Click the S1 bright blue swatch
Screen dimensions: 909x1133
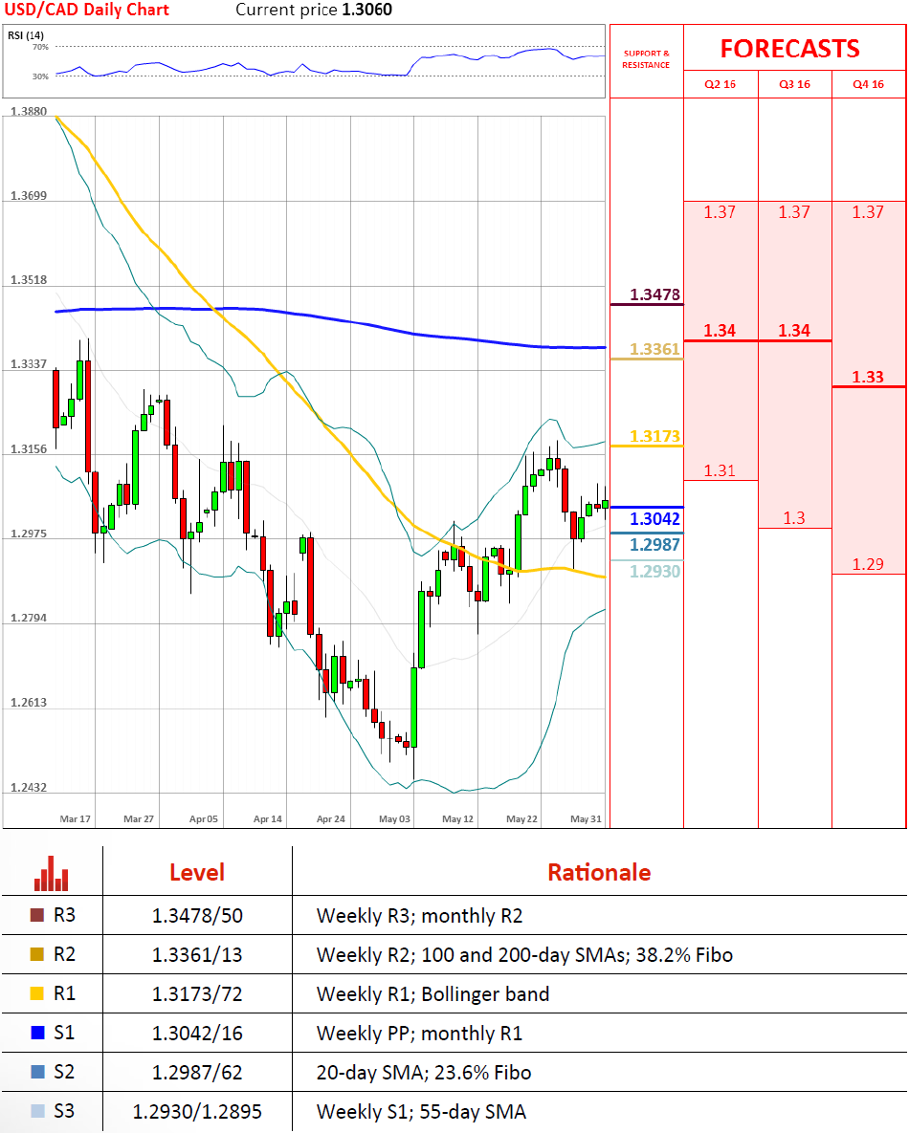tap(37, 1033)
